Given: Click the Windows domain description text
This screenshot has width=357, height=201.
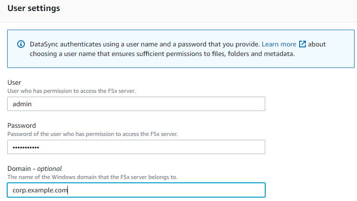Looking at the screenshot, I should (x=92, y=177).
